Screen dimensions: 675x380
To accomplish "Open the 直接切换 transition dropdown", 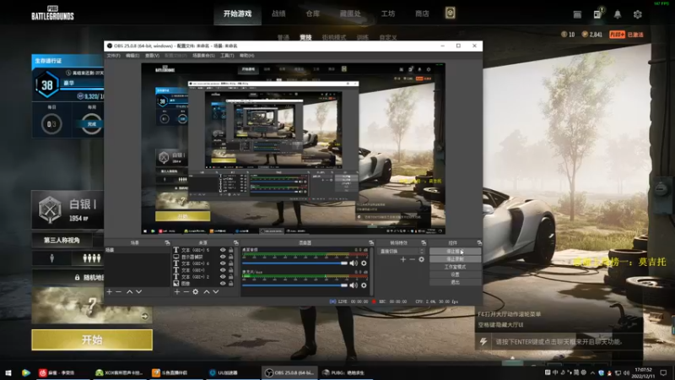I will pyautogui.click(x=402, y=251).
